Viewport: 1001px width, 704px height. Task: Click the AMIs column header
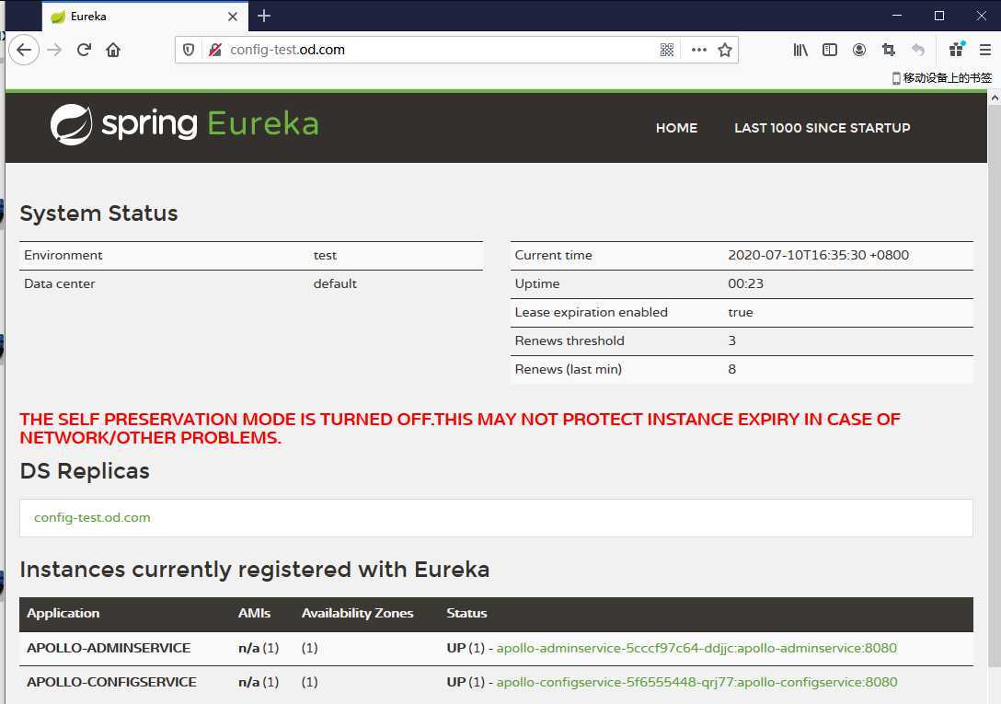pos(254,613)
